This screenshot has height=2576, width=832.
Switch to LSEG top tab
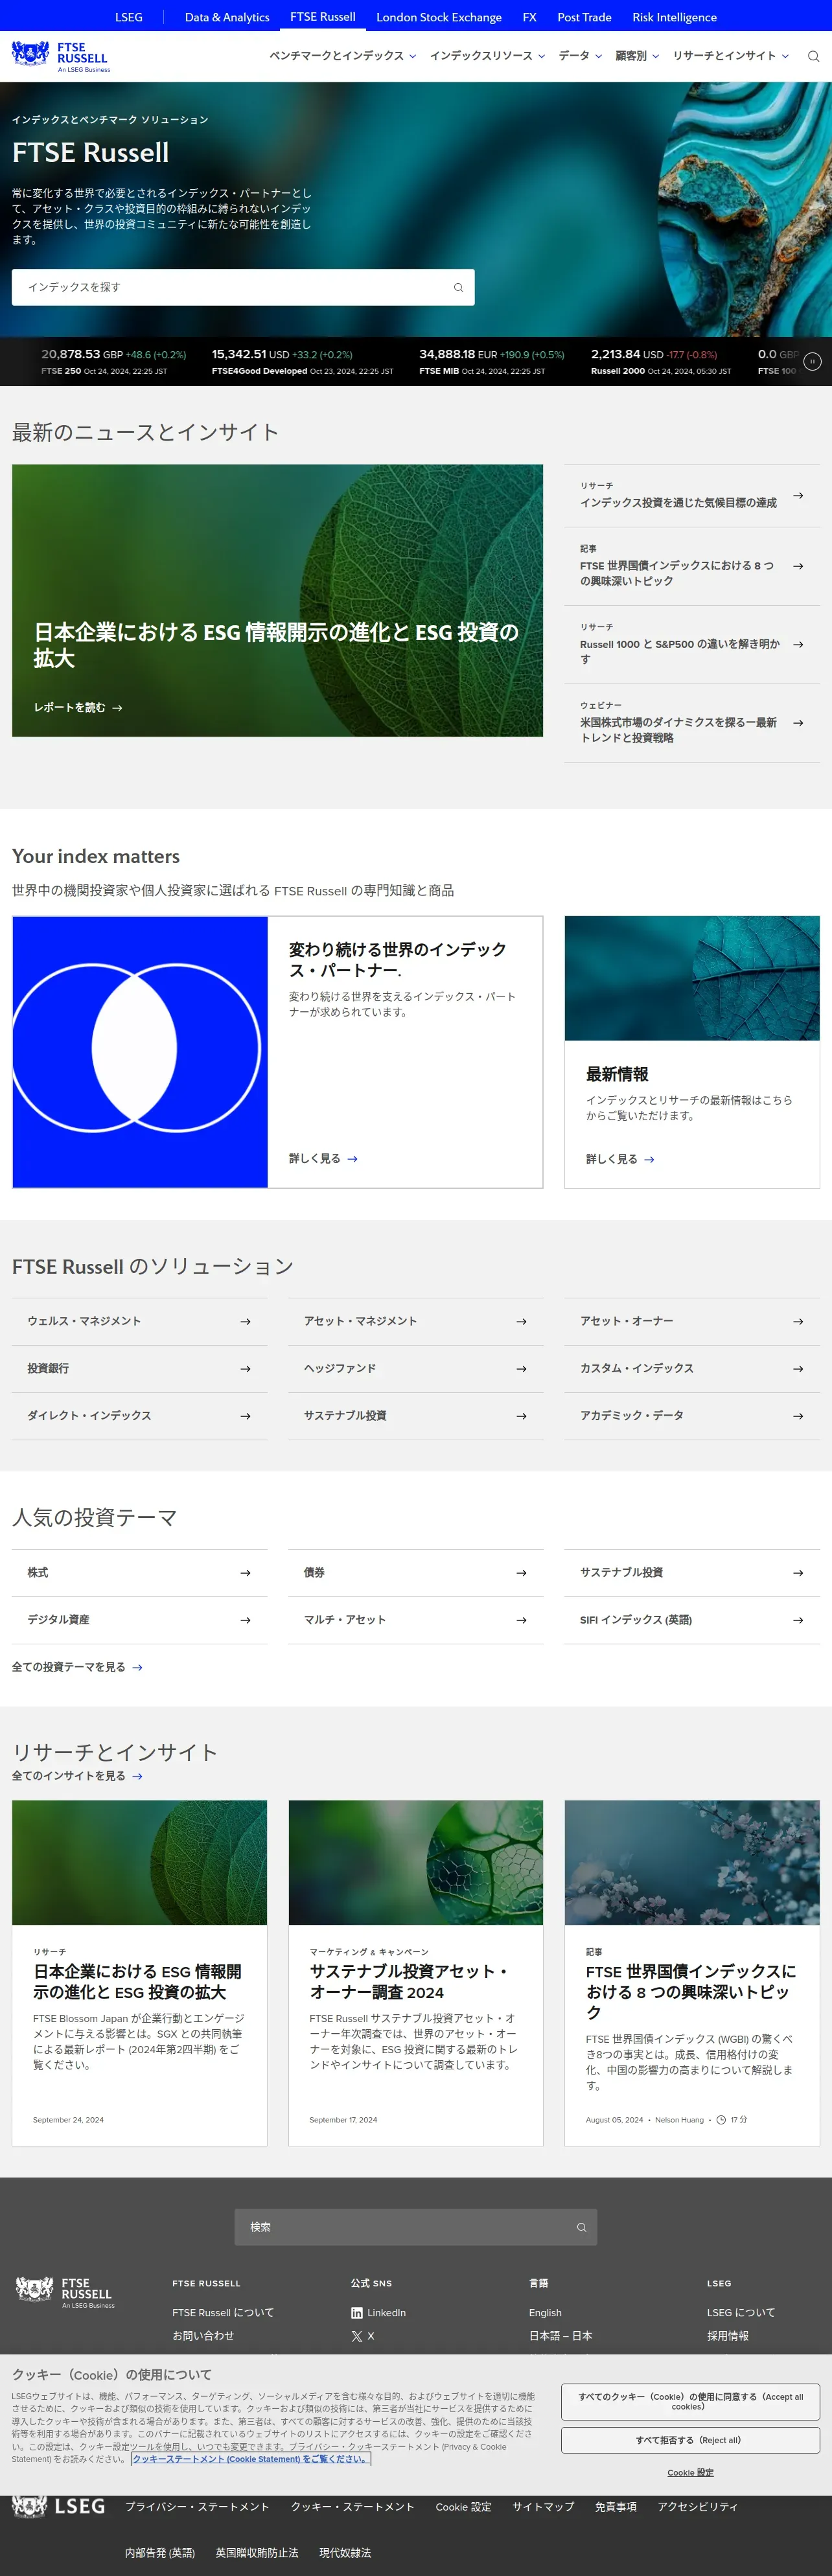129,17
